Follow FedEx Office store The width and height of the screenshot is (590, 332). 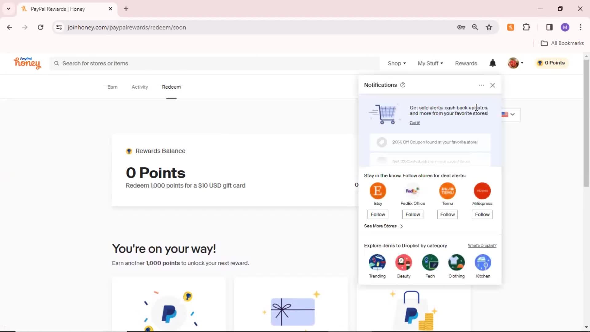[x=412, y=215]
